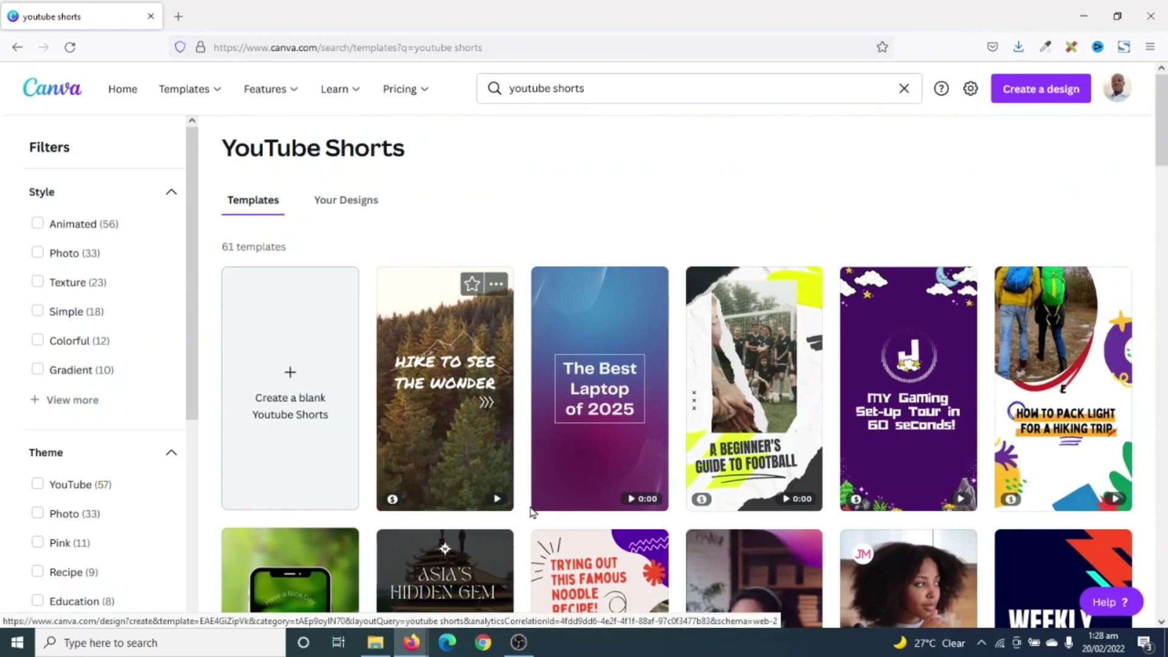Screen dimensions: 1168x657
Task: Go to Home in navigation
Action: (123, 89)
